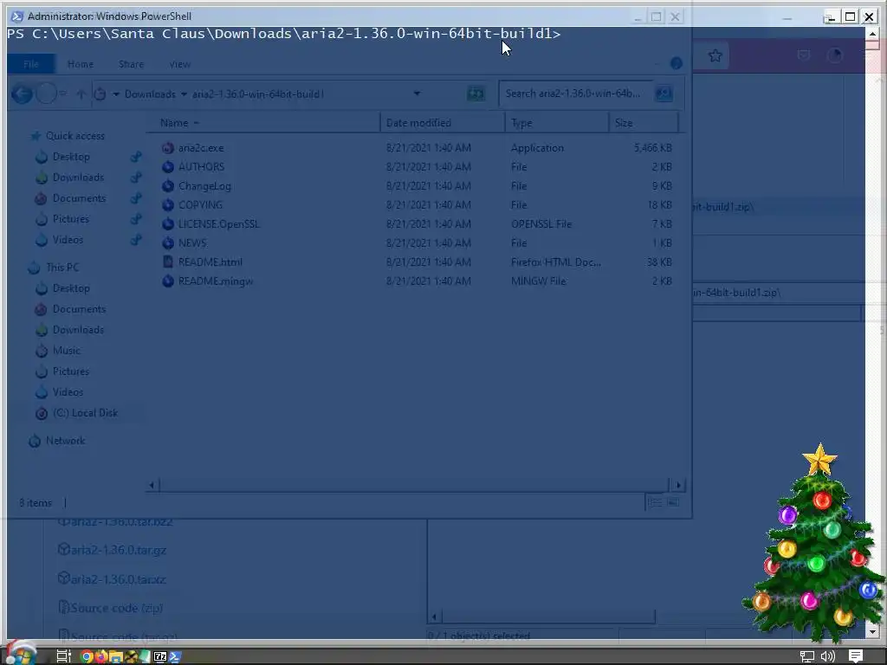Viewport: 887px width, 665px height.
Task: Click the PowerShell scrollbar down arrow
Action: coord(871,631)
